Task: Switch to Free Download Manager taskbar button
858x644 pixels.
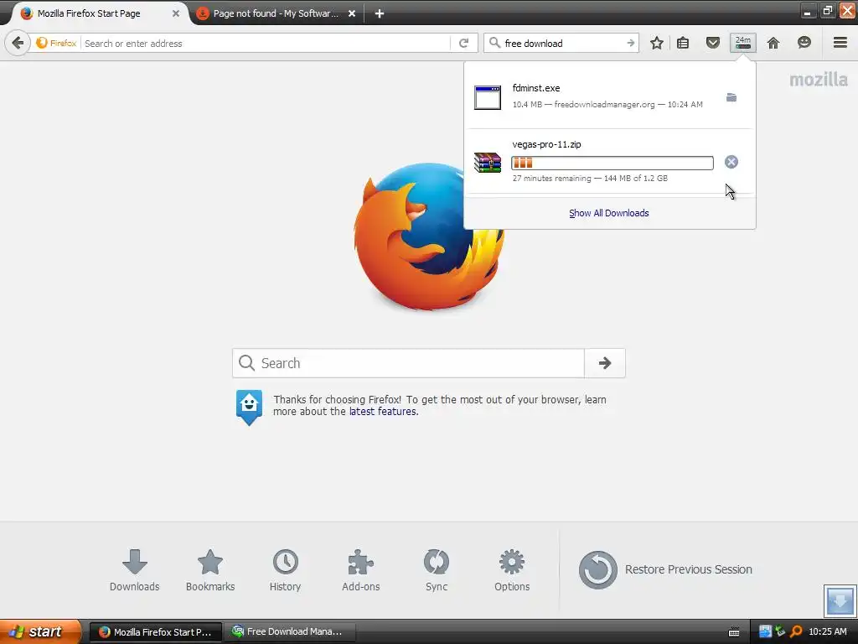Action: point(289,632)
